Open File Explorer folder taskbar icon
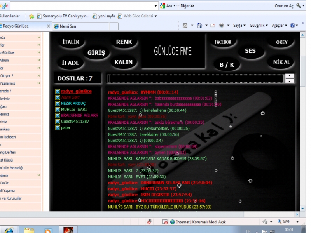Image resolution: width=311 pixels, height=233 pixels. click(x=29, y=230)
